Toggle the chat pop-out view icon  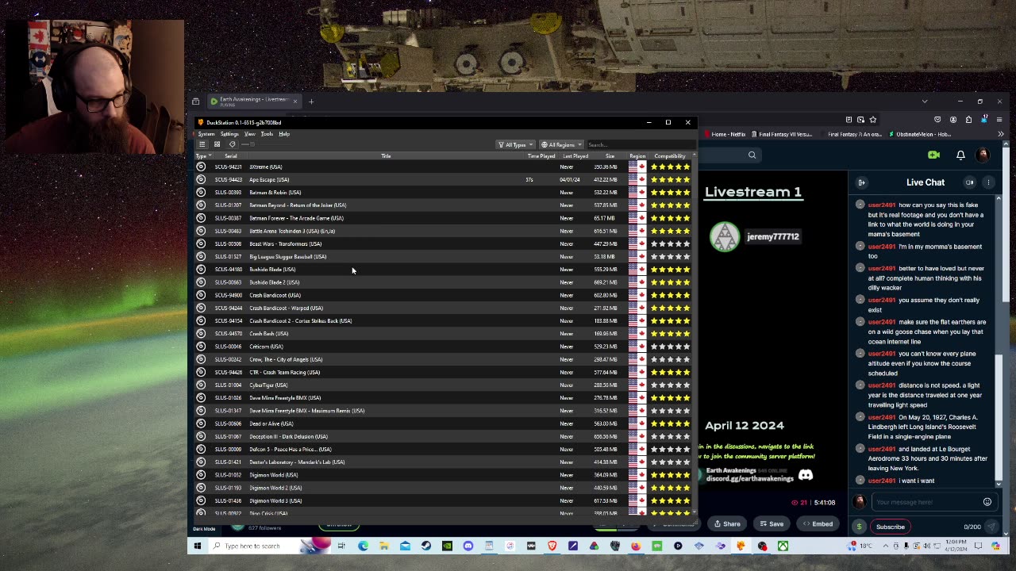[x=970, y=182]
